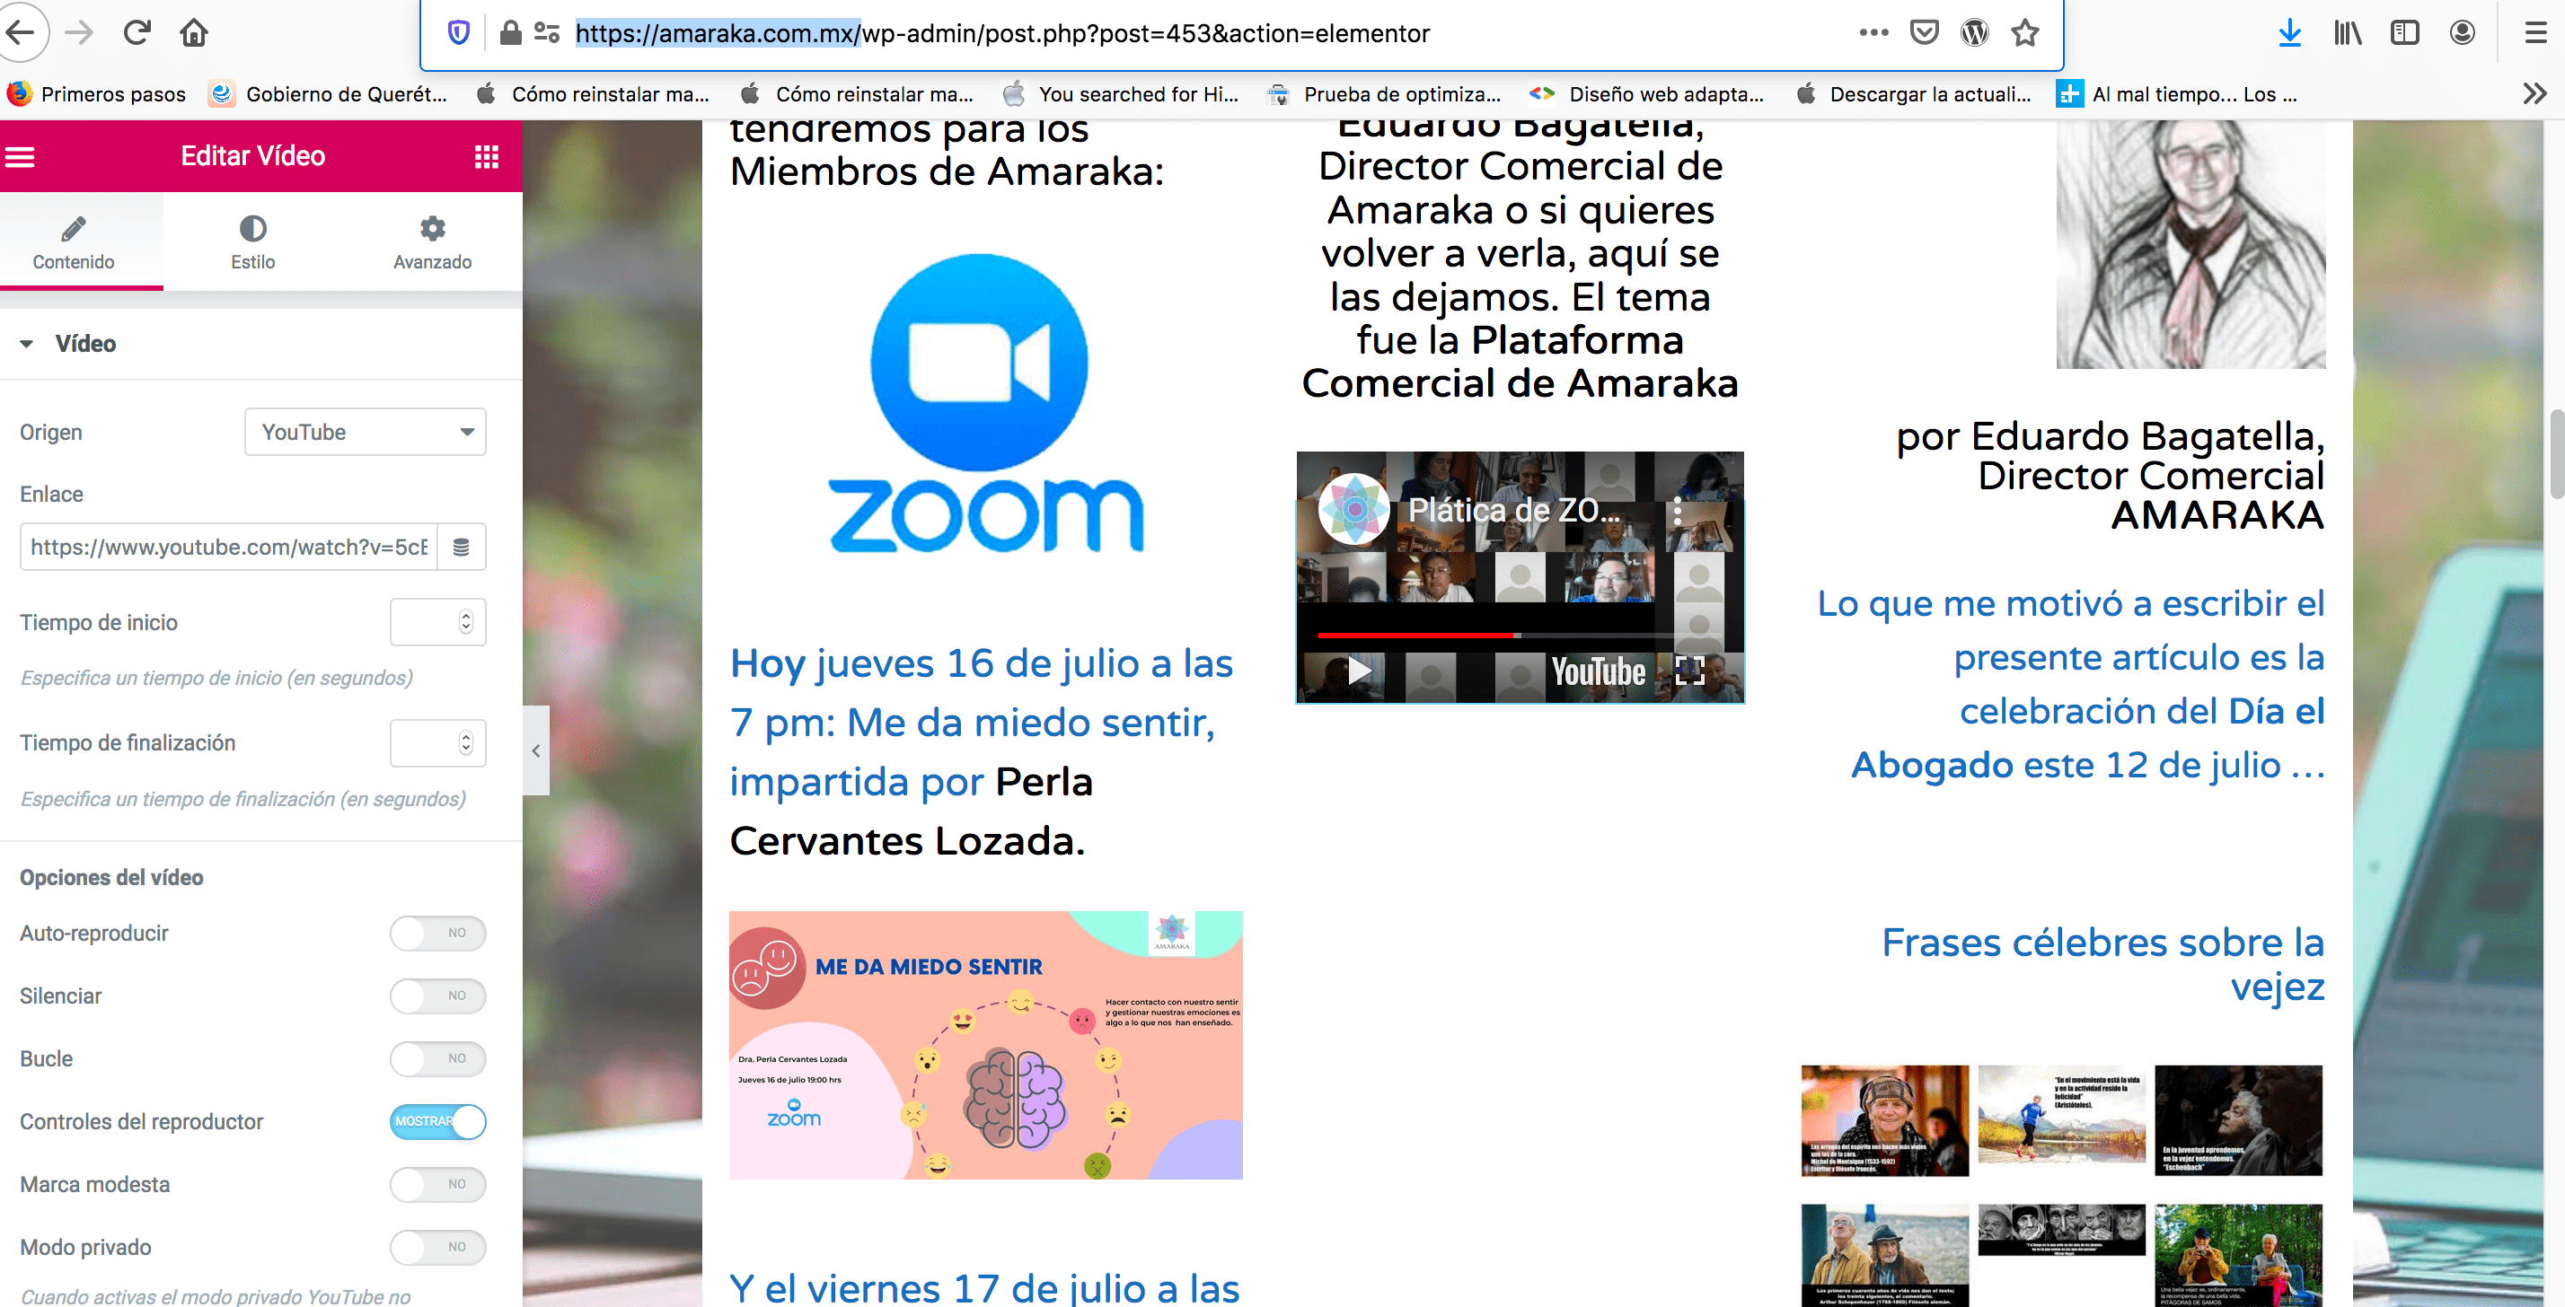Click the Tiempo de finalización field
Image resolution: width=2565 pixels, height=1307 pixels.
437,742
